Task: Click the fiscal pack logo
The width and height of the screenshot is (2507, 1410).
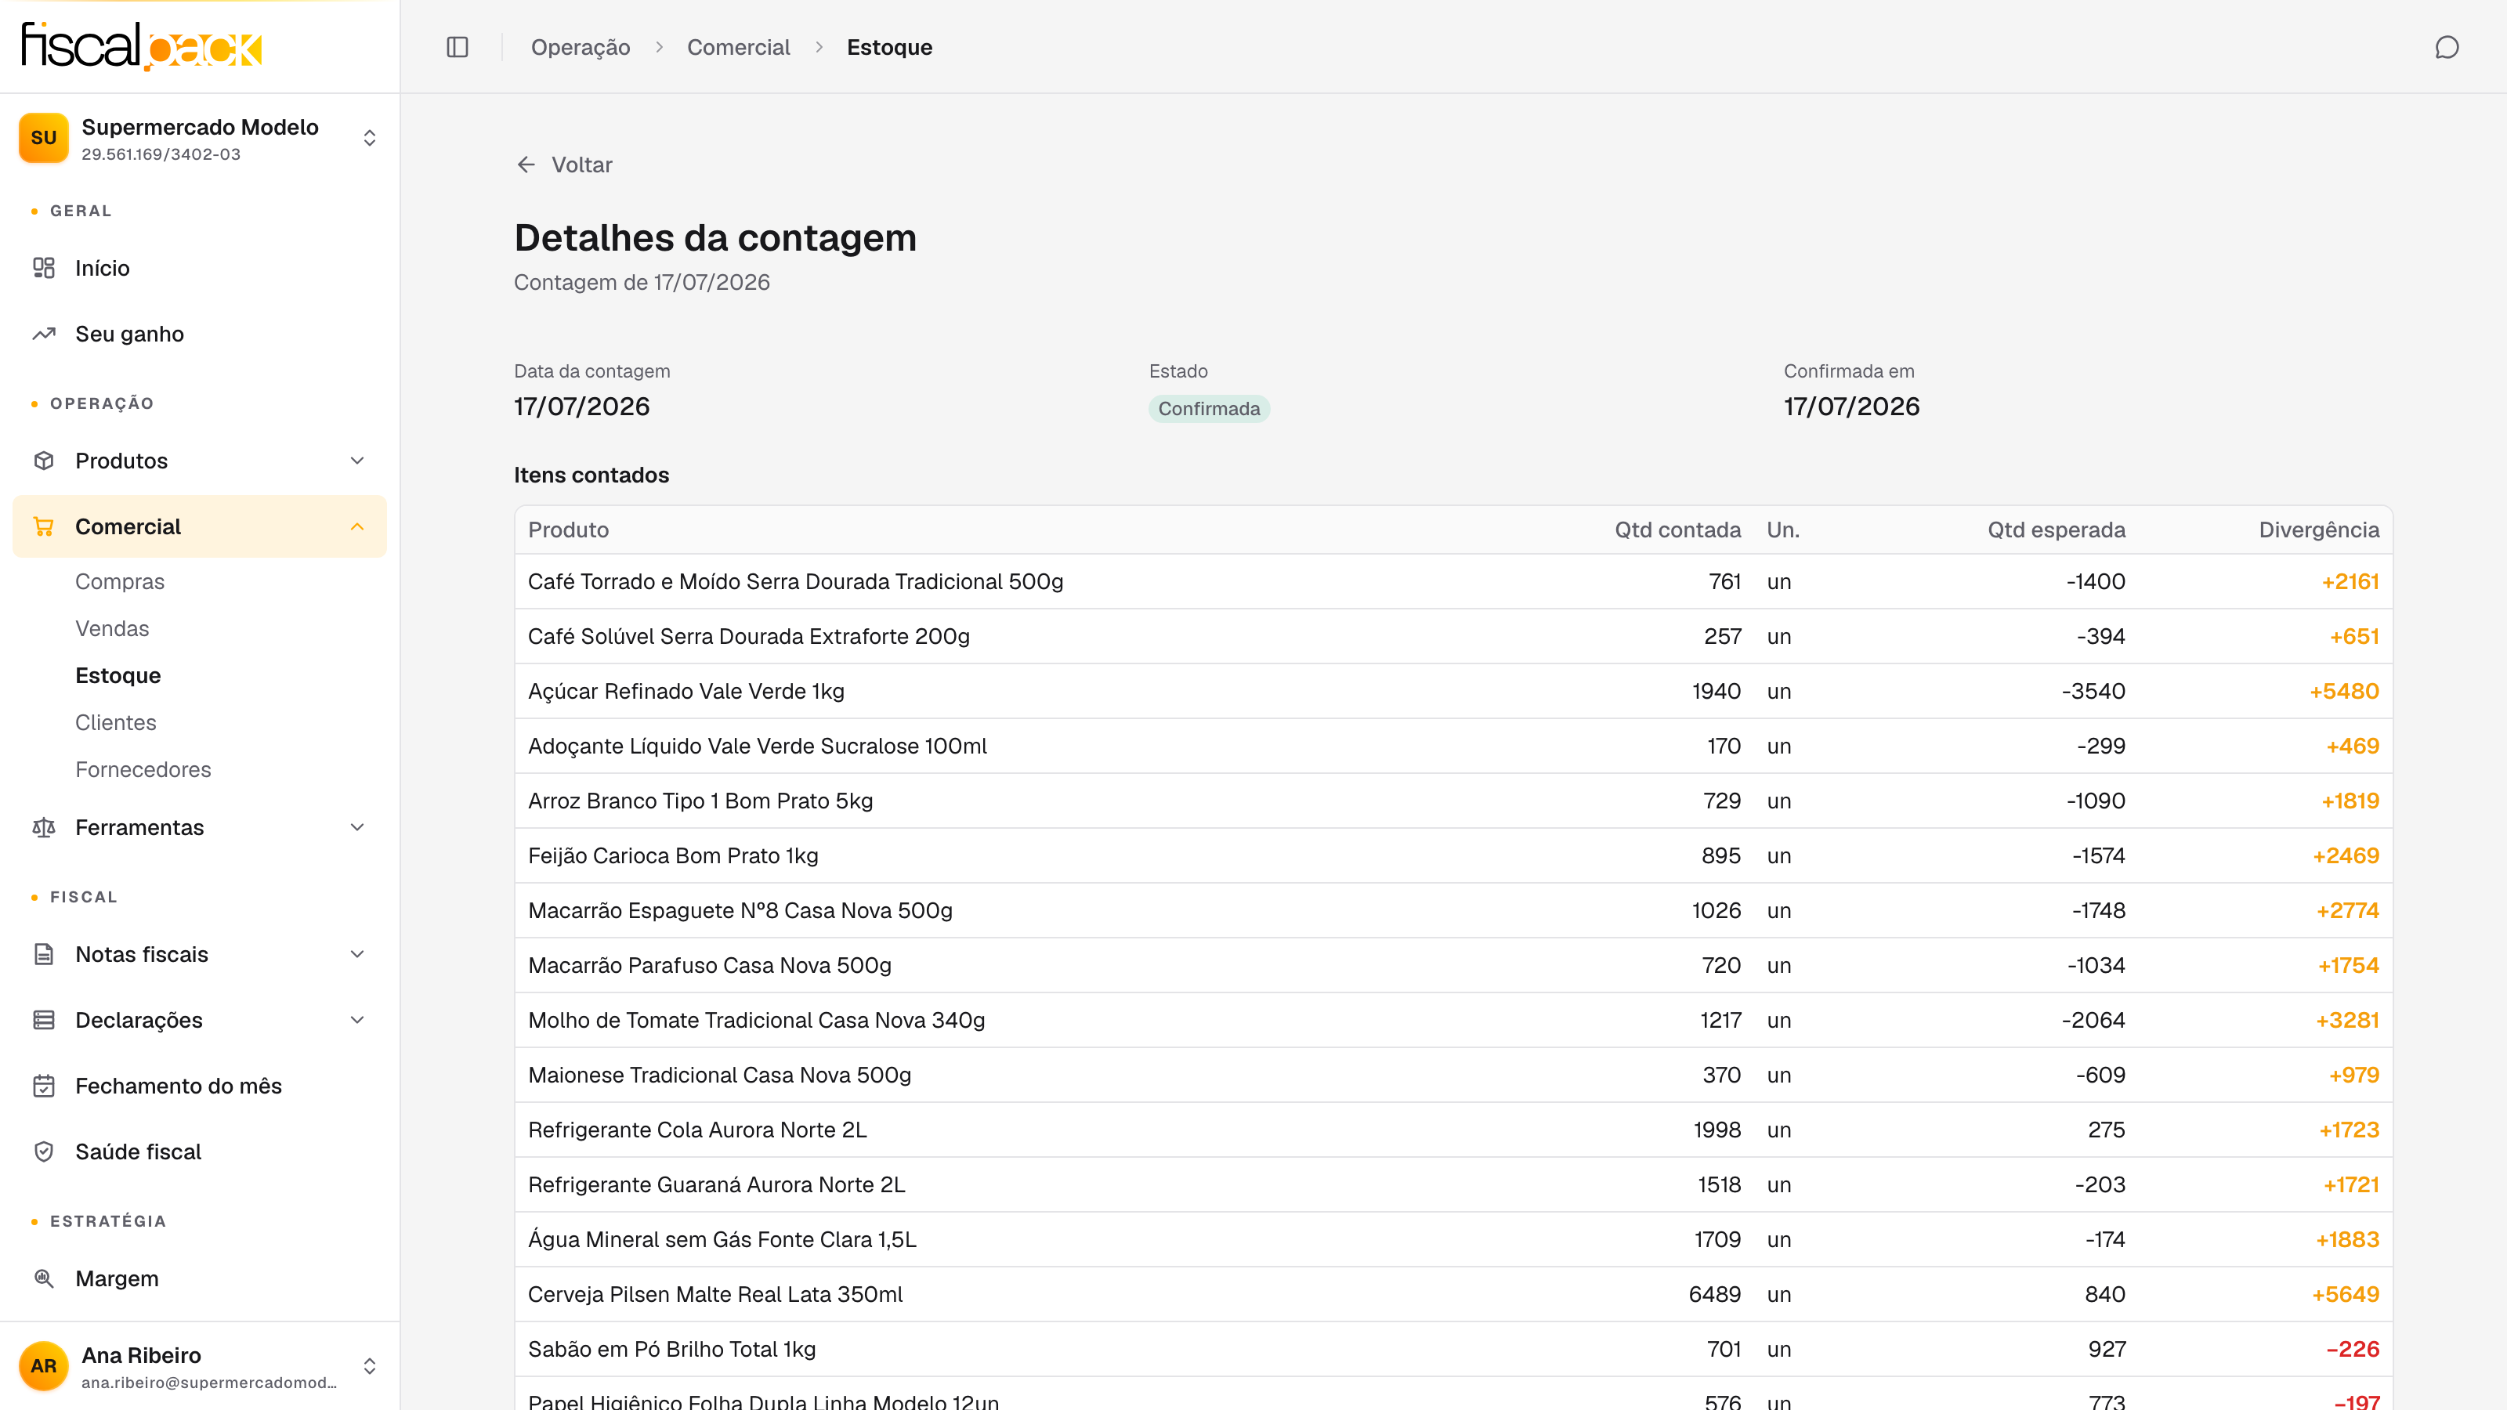Action: 142,47
